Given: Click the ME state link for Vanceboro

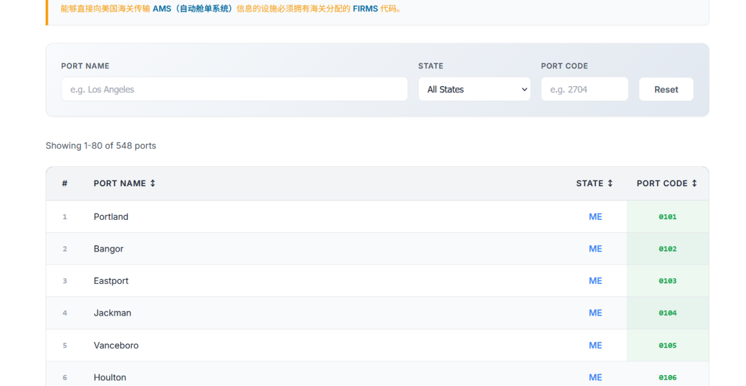Looking at the screenshot, I should 595,345.
